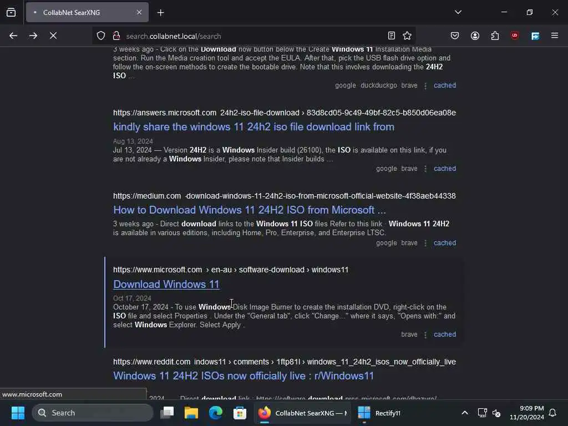Click 'brave' engine label of Download Windows 11 result
The height and width of the screenshot is (426, 568).
click(x=409, y=334)
